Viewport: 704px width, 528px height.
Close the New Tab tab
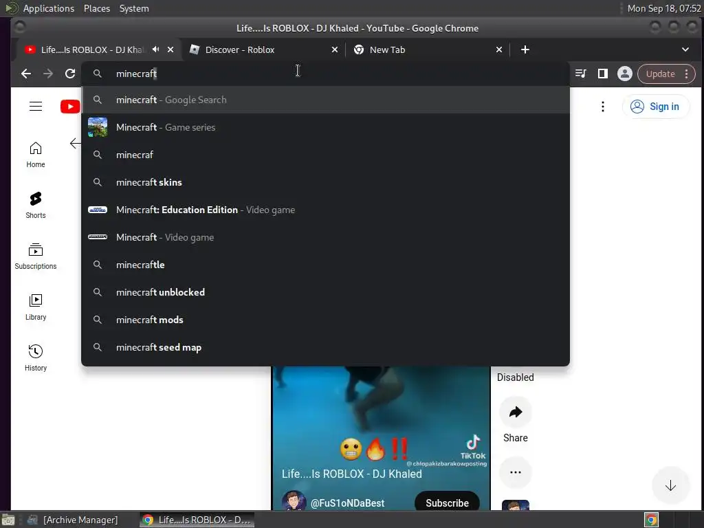pyautogui.click(x=499, y=49)
